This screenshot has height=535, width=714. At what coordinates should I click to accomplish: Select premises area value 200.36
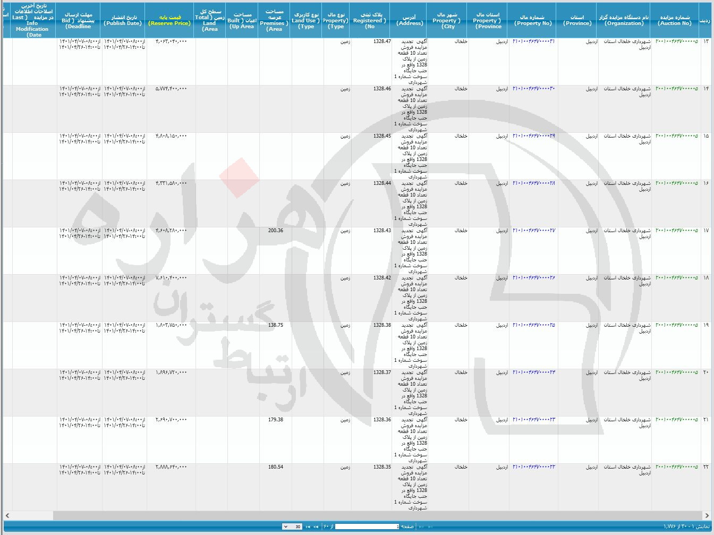pyautogui.click(x=276, y=231)
